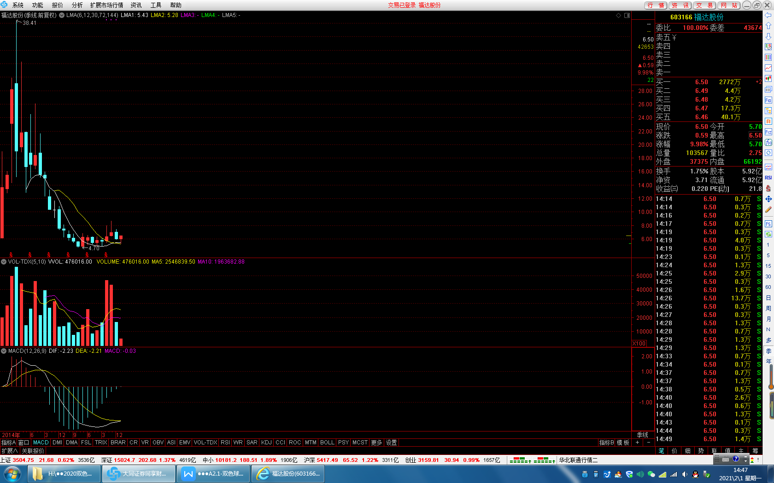Click the 行情 button at top right

pos(656,5)
